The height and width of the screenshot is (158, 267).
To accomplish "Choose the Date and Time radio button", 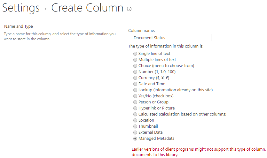I will 135,84.
